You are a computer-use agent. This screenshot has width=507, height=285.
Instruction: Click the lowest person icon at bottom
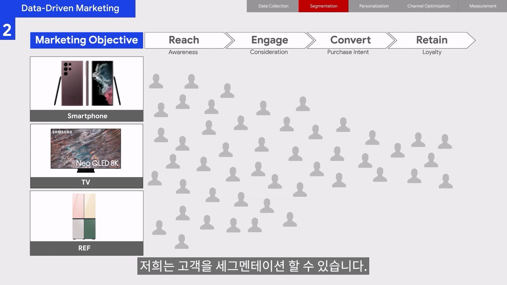(182, 241)
